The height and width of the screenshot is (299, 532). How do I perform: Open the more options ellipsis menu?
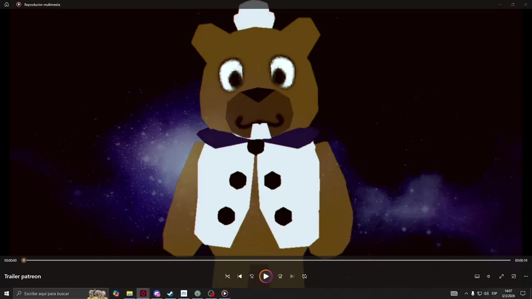click(x=526, y=276)
